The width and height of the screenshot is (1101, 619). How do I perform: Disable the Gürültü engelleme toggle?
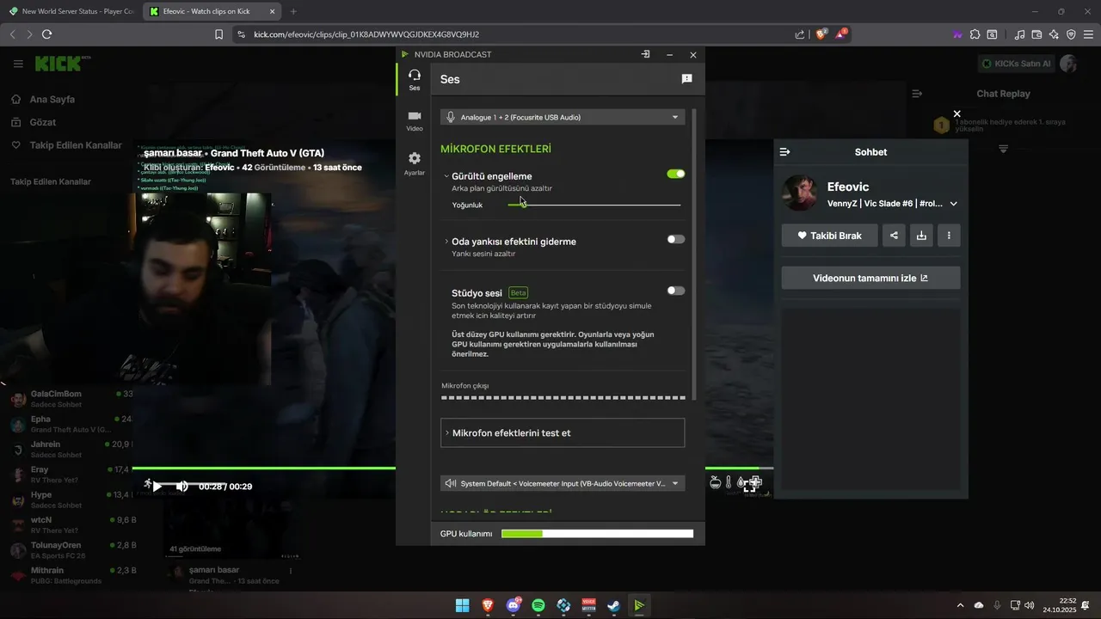click(x=676, y=174)
